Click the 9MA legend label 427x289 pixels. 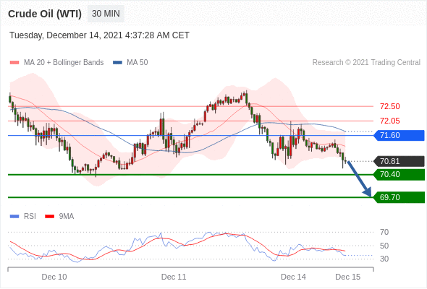point(67,217)
